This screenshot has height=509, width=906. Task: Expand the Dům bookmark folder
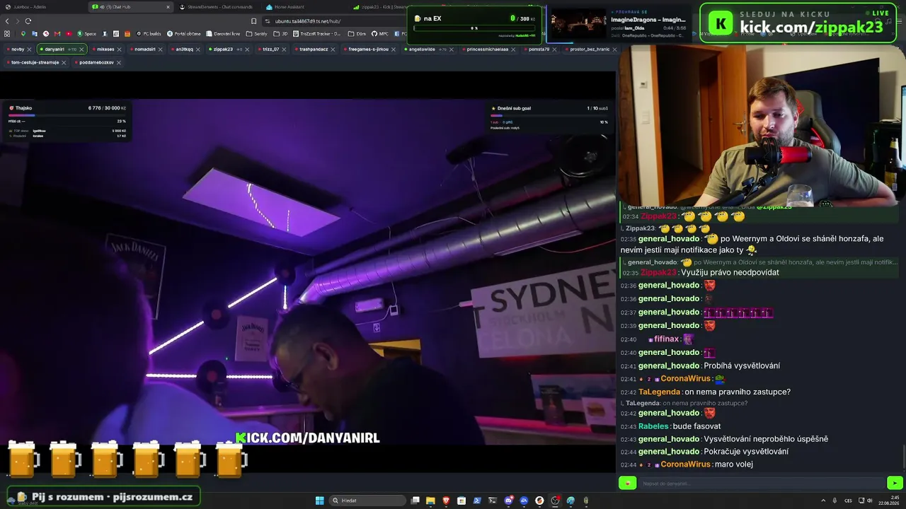[x=357, y=33]
